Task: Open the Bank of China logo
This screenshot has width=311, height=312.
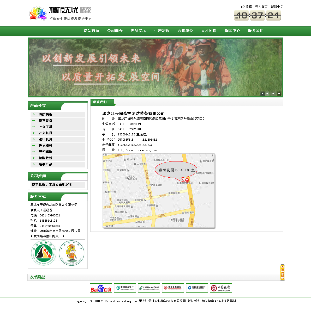Action: [x=221, y=288]
